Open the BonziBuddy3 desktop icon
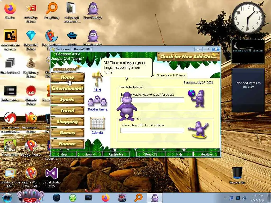Viewport: 271px width, 203px height. 93,11
